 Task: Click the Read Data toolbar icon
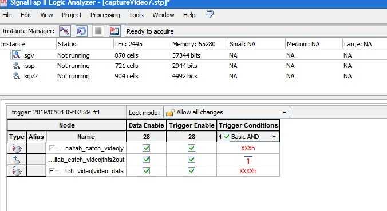(x=114, y=31)
